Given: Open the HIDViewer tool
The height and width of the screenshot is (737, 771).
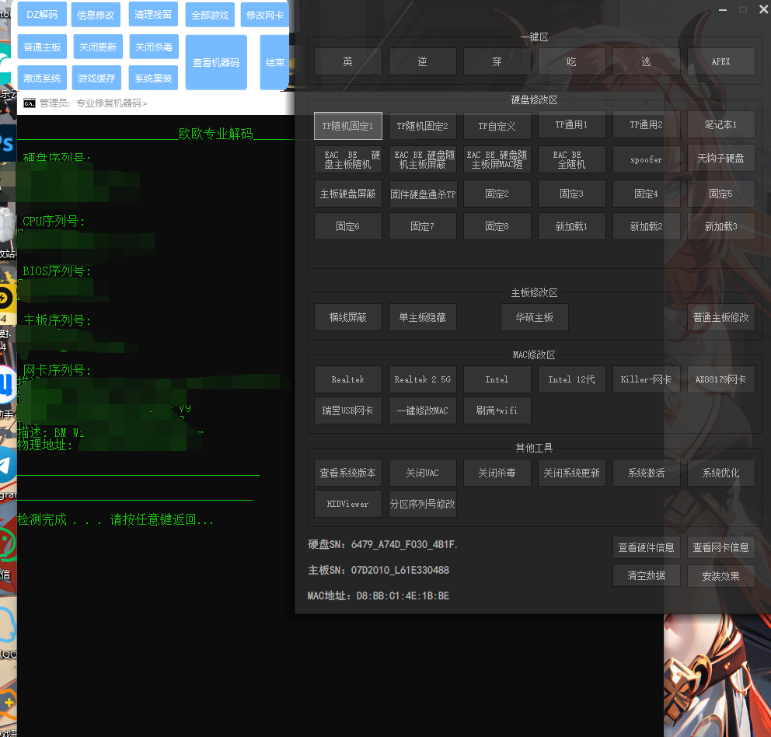Looking at the screenshot, I should coord(347,504).
